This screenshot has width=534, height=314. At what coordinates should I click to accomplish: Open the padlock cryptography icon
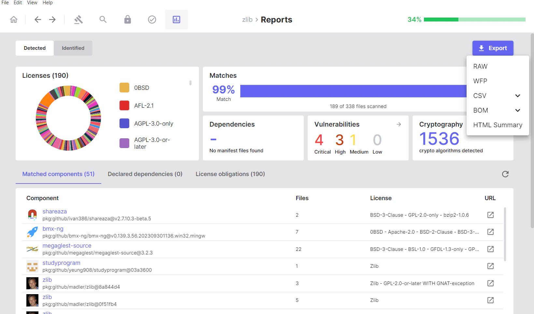click(x=128, y=20)
